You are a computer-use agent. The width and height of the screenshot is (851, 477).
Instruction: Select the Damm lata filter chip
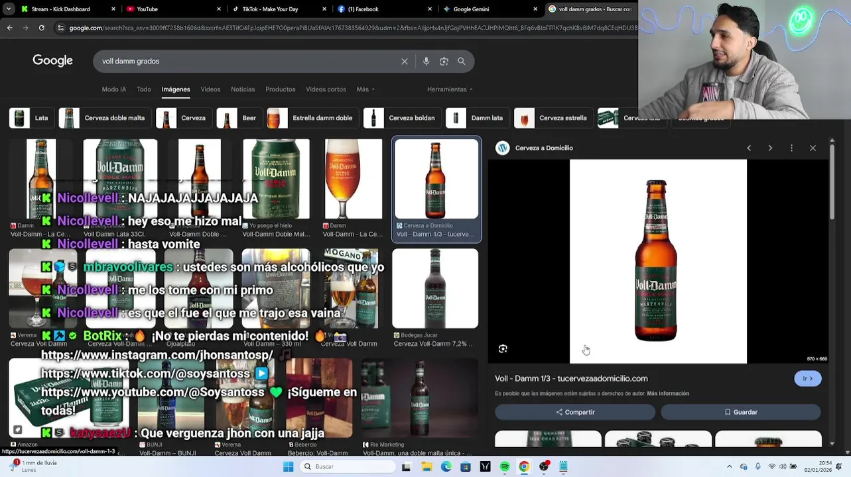(478, 118)
